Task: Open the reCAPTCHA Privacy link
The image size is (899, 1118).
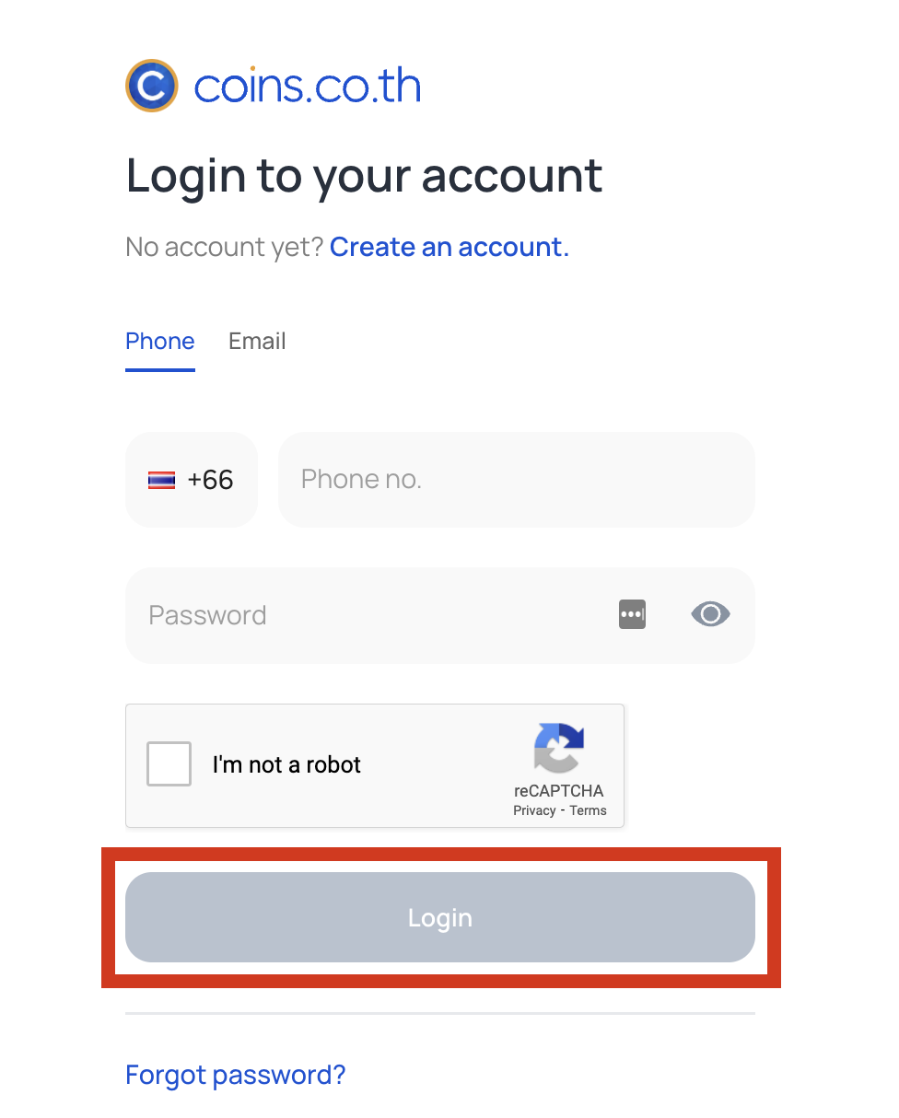Action: click(x=534, y=811)
